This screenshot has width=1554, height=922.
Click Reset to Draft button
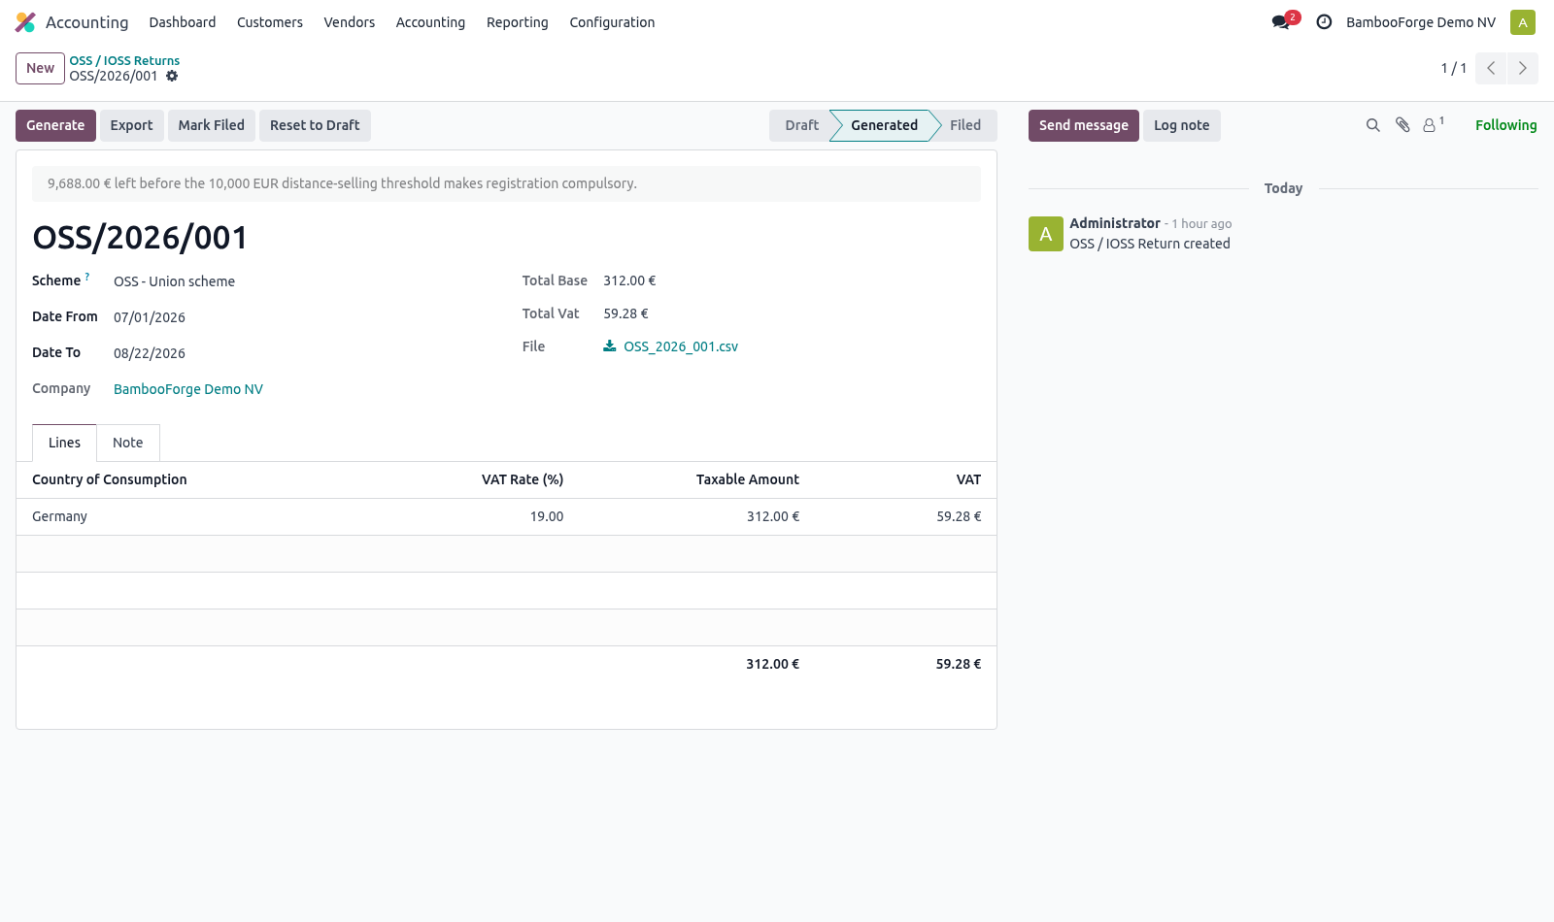pos(315,125)
